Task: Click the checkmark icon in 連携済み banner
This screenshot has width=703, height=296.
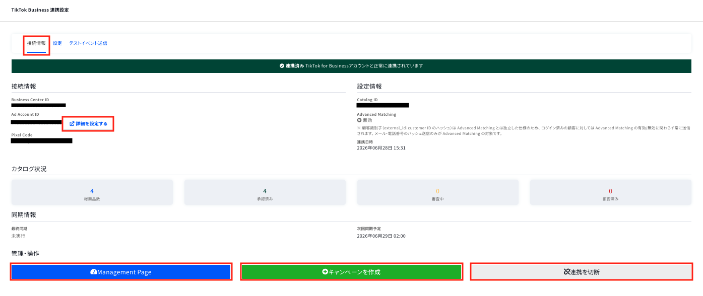Action: pyautogui.click(x=282, y=66)
